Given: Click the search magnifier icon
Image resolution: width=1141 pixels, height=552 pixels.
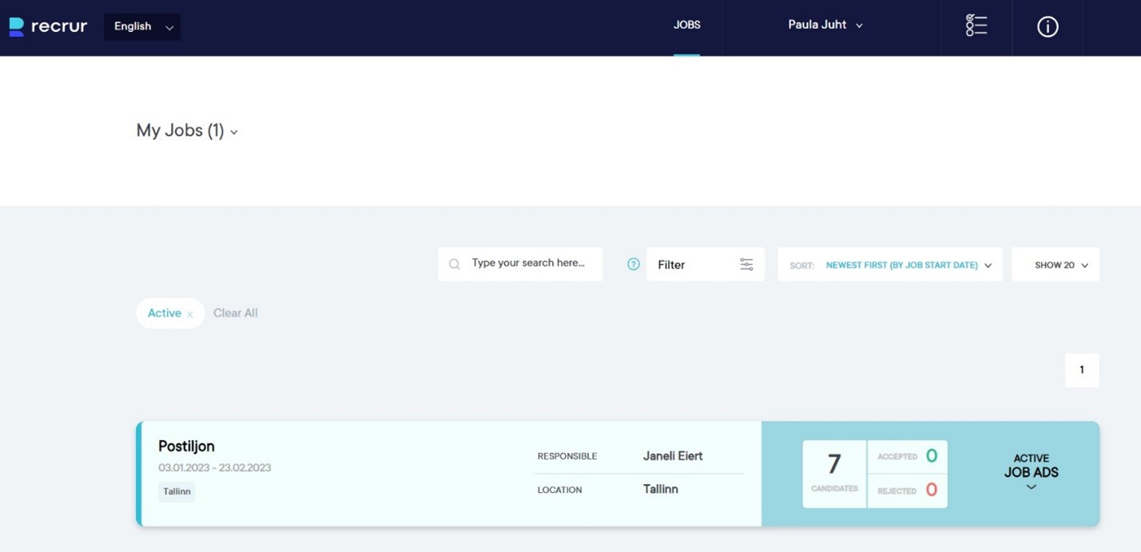Looking at the screenshot, I should click(455, 264).
